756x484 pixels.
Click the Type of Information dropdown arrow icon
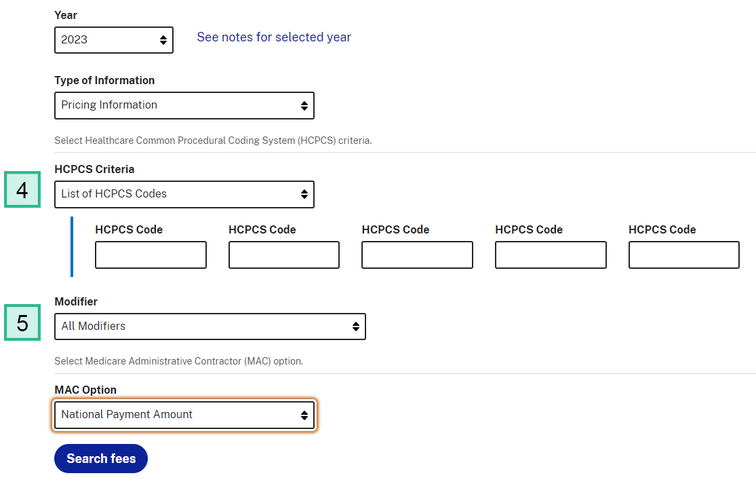click(x=304, y=105)
